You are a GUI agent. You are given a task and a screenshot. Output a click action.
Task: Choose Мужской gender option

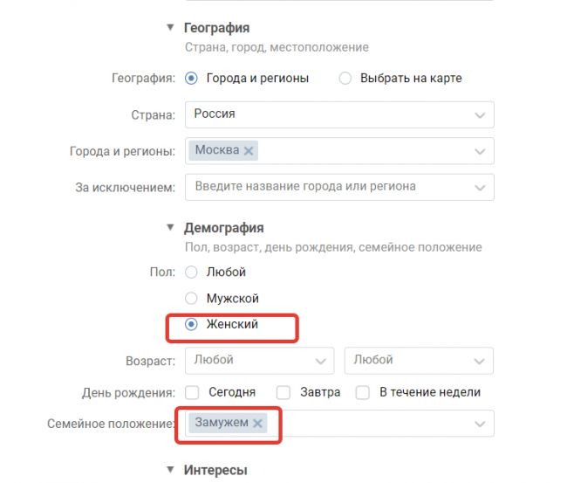[x=192, y=298]
